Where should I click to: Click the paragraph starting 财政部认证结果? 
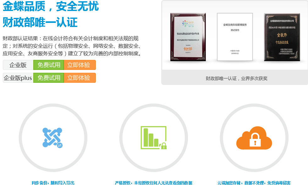(x=72, y=46)
